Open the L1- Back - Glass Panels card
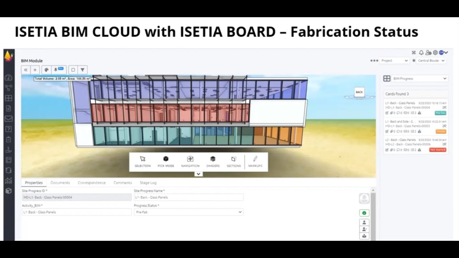 [416, 108]
